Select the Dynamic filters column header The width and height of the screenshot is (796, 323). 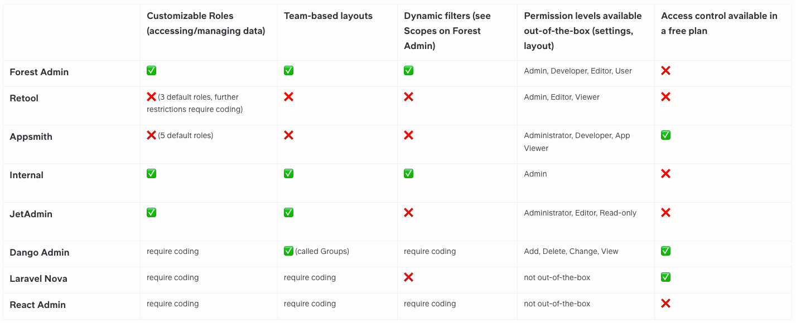(447, 31)
